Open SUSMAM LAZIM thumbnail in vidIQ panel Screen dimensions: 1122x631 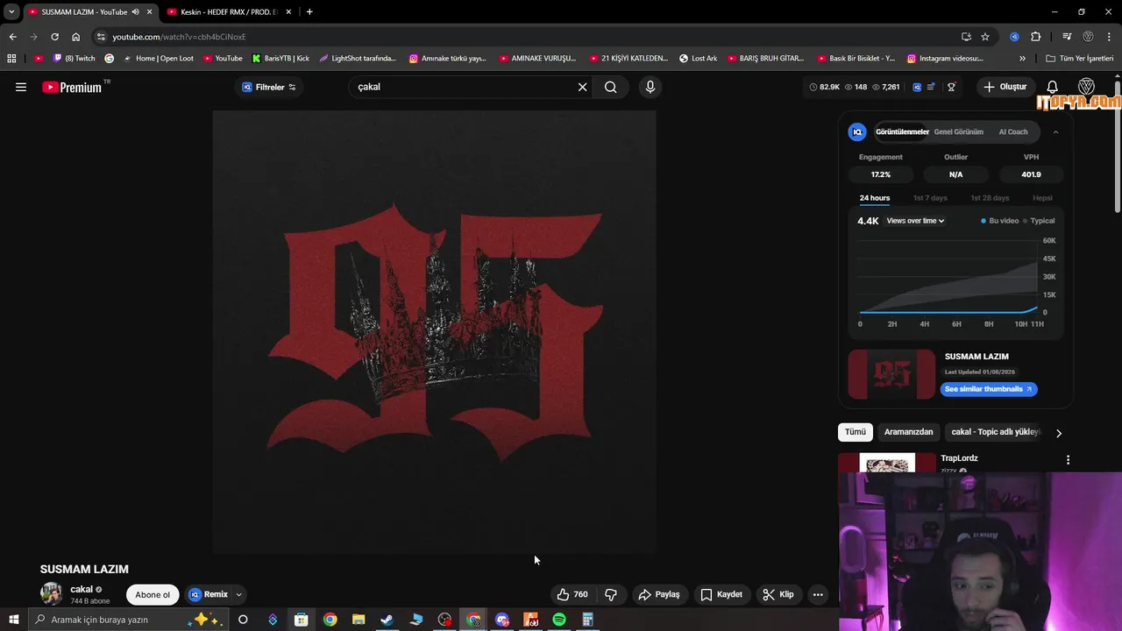[x=891, y=374]
